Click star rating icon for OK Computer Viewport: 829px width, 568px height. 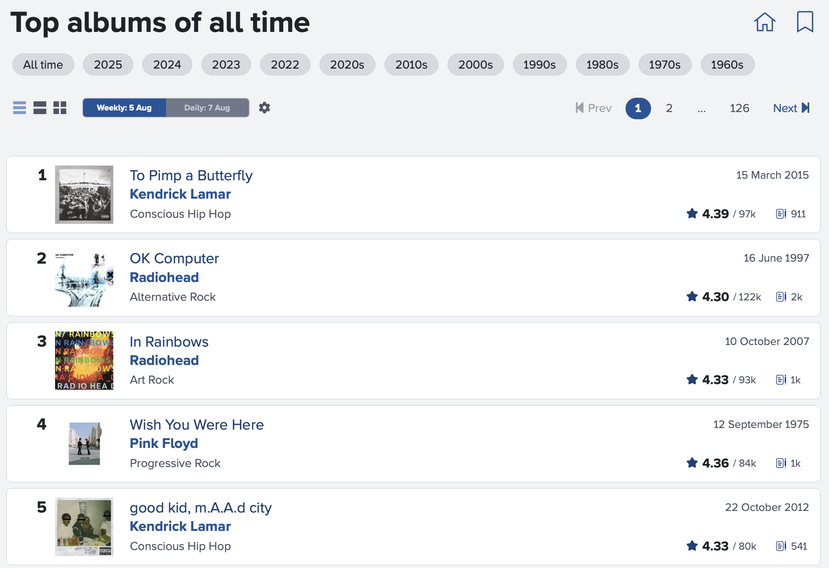pyautogui.click(x=692, y=297)
